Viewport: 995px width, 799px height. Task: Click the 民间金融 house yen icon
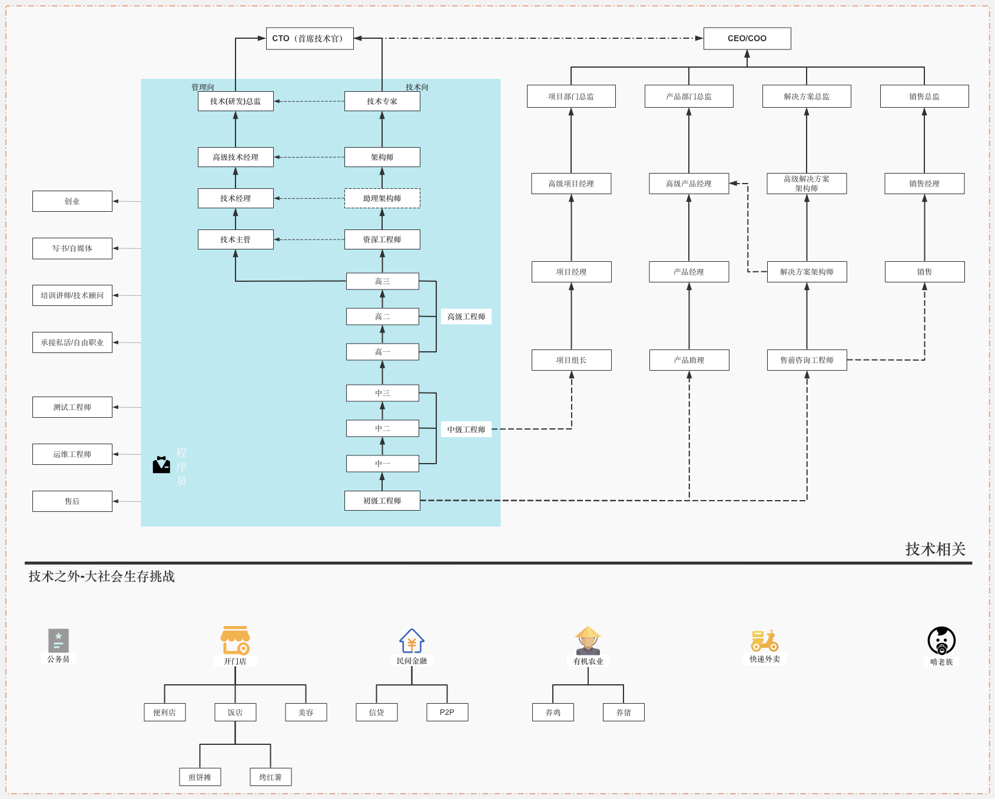(412, 641)
